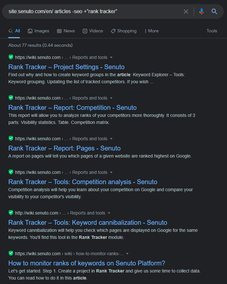Click green shield icon beside Keyword cannibalization result
This screenshot has width=227, height=284.
pos(11,213)
